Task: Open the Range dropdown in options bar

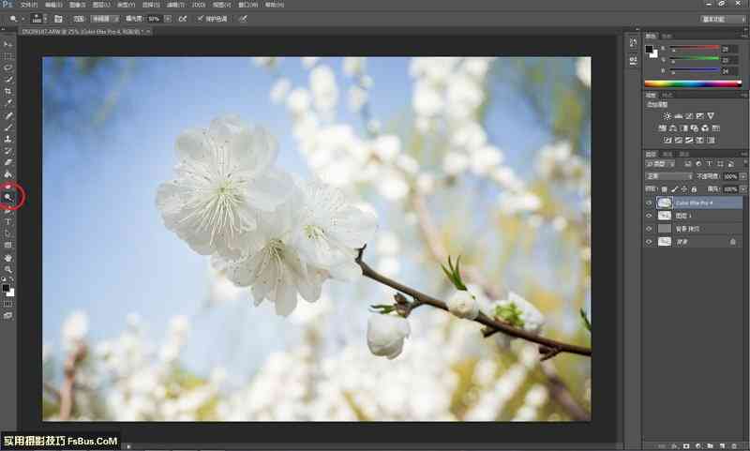Action: (x=96, y=18)
